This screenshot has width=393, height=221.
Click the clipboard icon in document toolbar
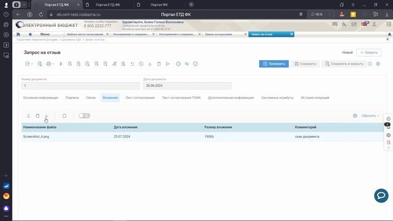(x=159, y=64)
